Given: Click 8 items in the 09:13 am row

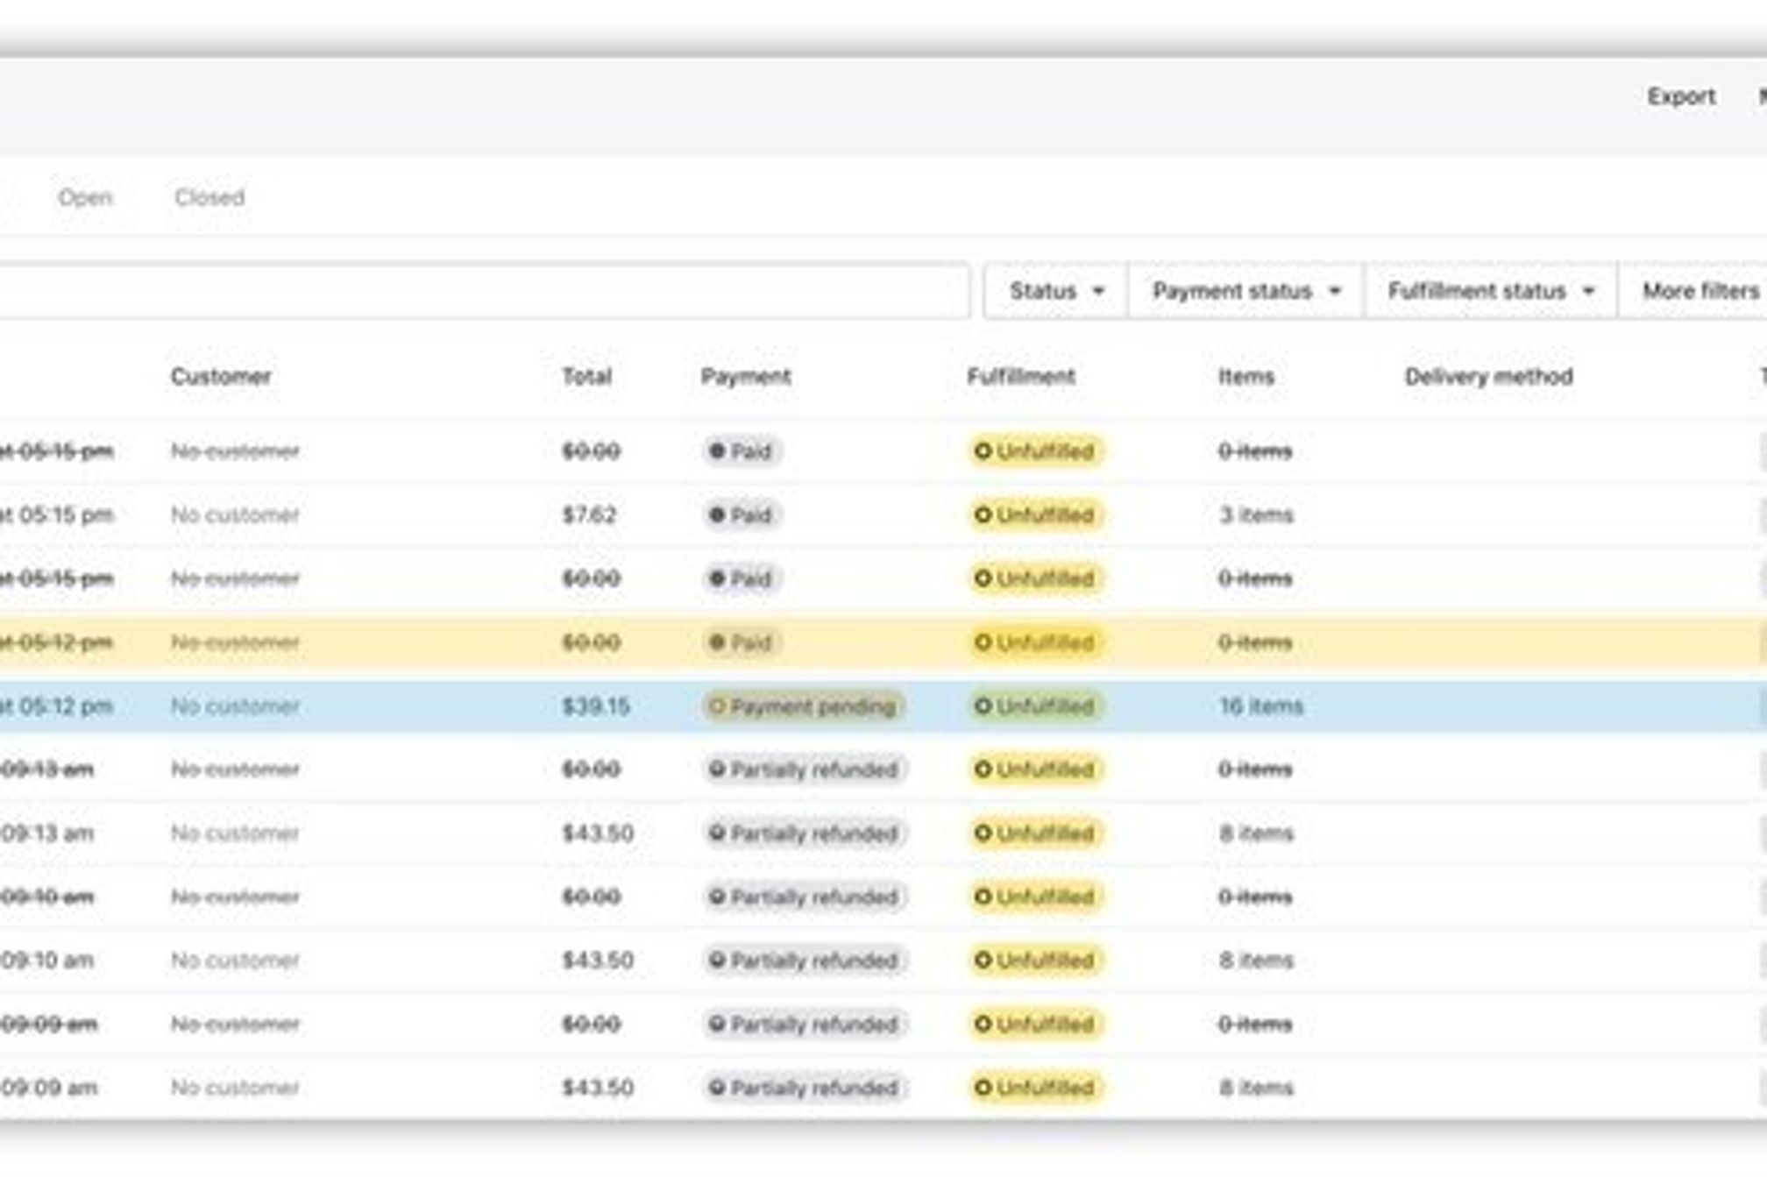Looking at the screenshot, I should 1256,833.
